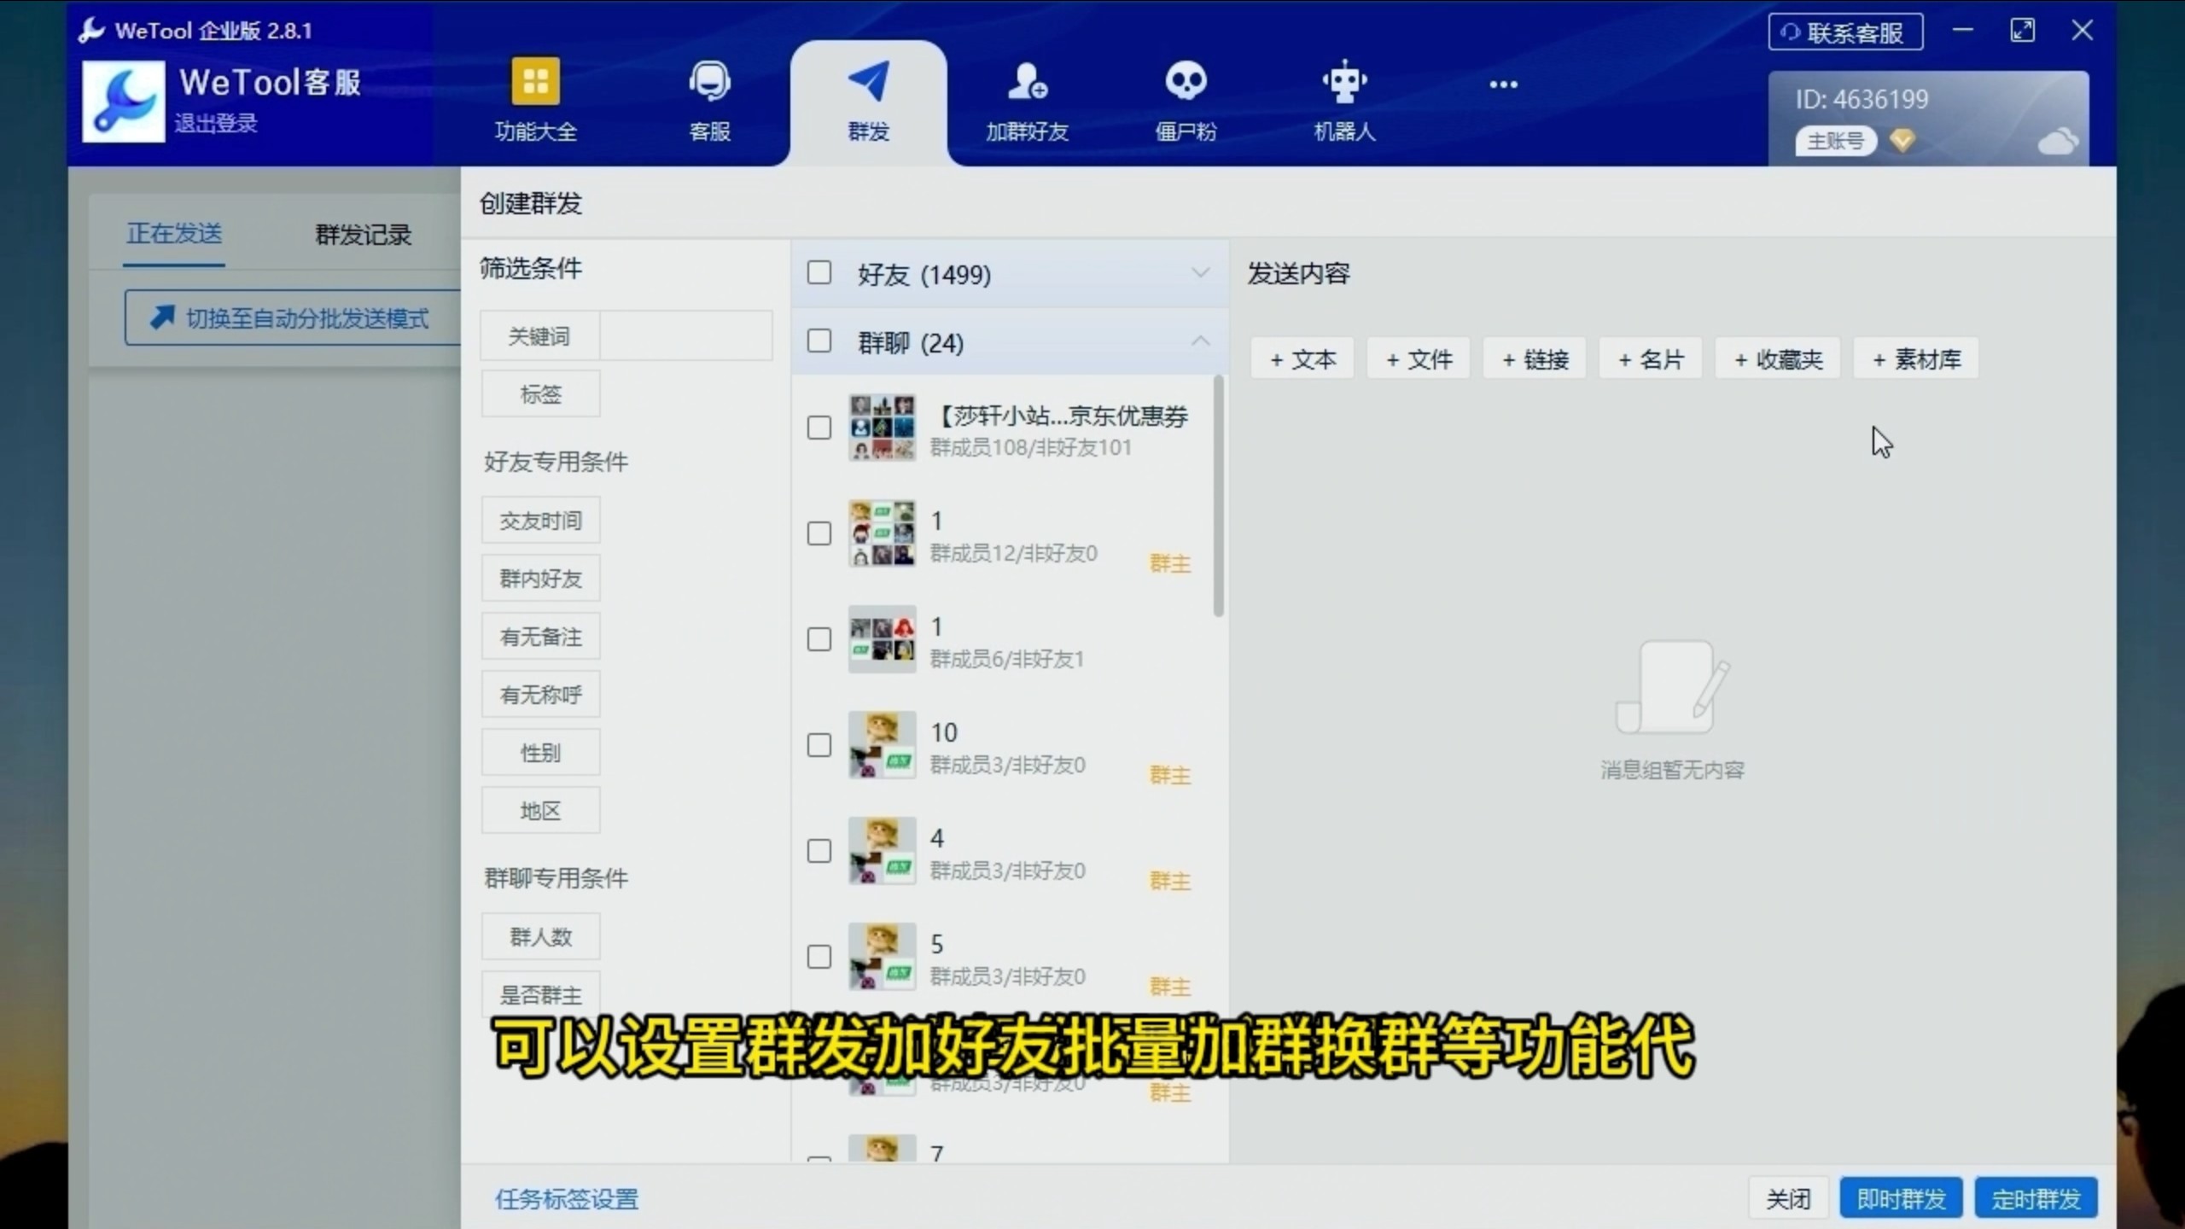Open the 任务标签设置 link
Image resolution: width=2185 pixels, height=1229 pixels.
[567, 1199]
